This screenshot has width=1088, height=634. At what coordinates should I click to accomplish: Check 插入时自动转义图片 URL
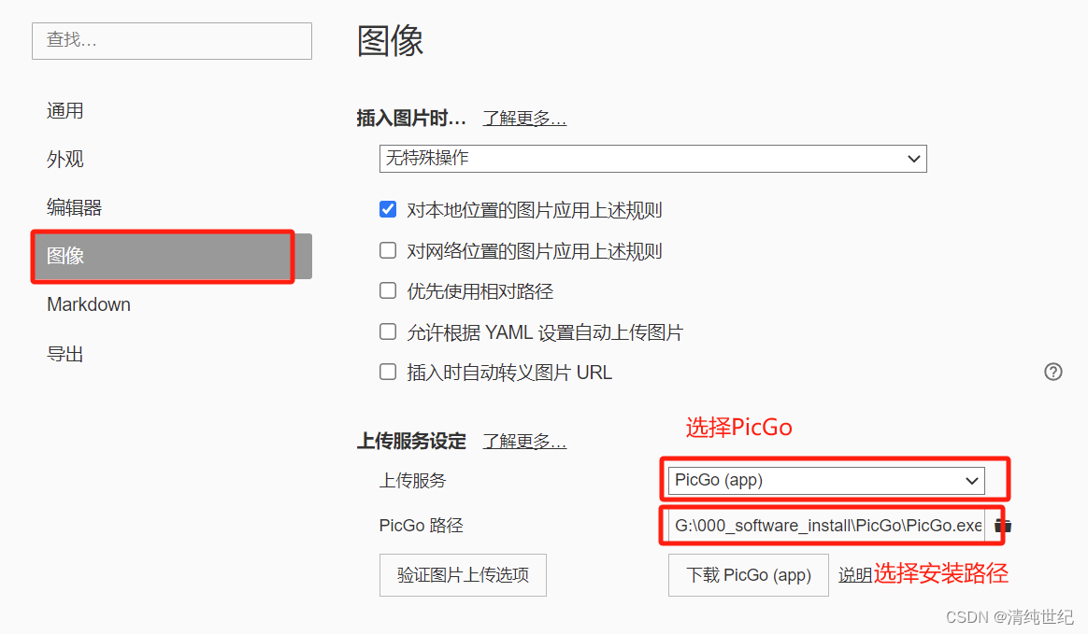[x=388, y=372]
